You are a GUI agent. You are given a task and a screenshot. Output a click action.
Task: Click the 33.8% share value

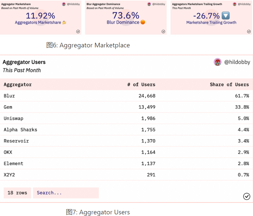pyautogui.click(x=242, y=107)
